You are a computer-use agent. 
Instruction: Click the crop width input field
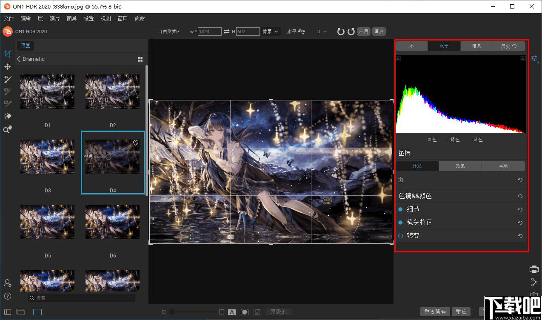(x=210, y=31)
